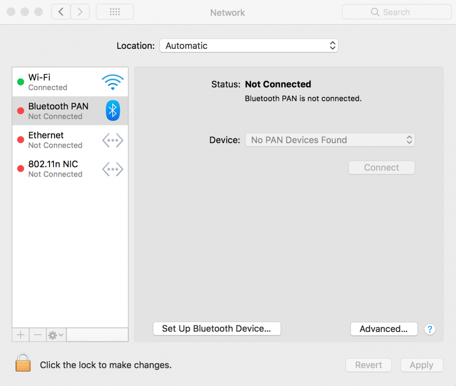
Task: Go back with the left arrow
Action: point(61,12)
